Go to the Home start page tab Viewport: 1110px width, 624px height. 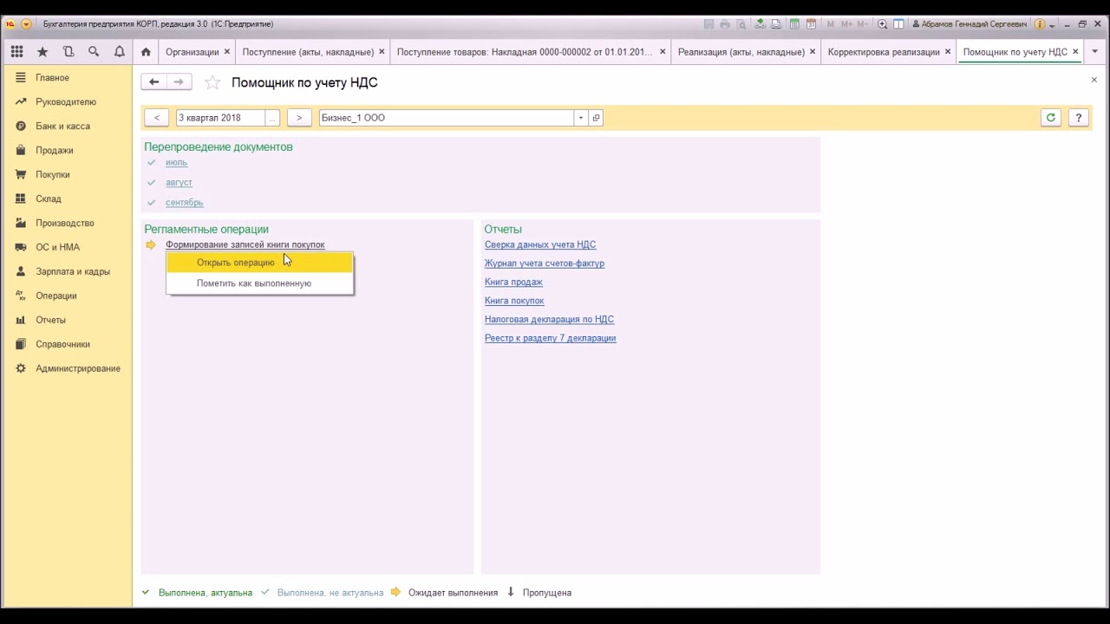(146, 52)
